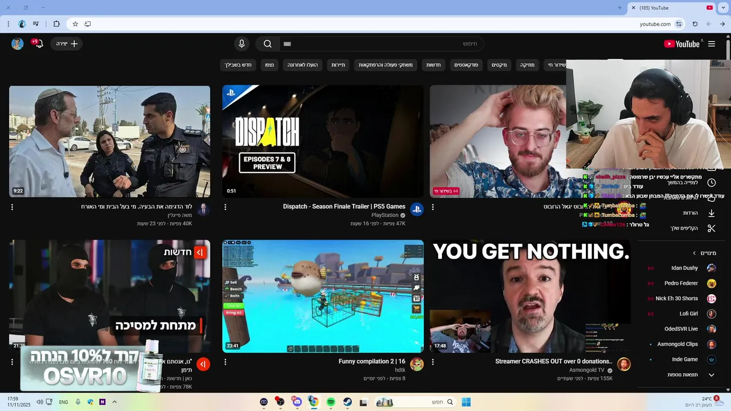This screenshot has height=411, width=731.
Task: Open Watch Later clock icon in sidebar
Action: [x=712, y=183]
